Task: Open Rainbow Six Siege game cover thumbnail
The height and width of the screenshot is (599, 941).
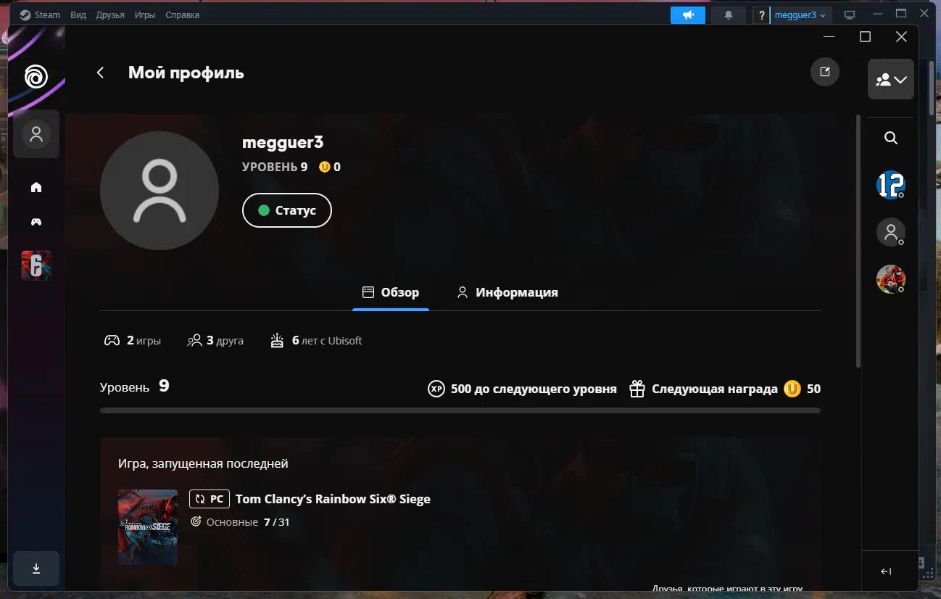Action: 148,527
